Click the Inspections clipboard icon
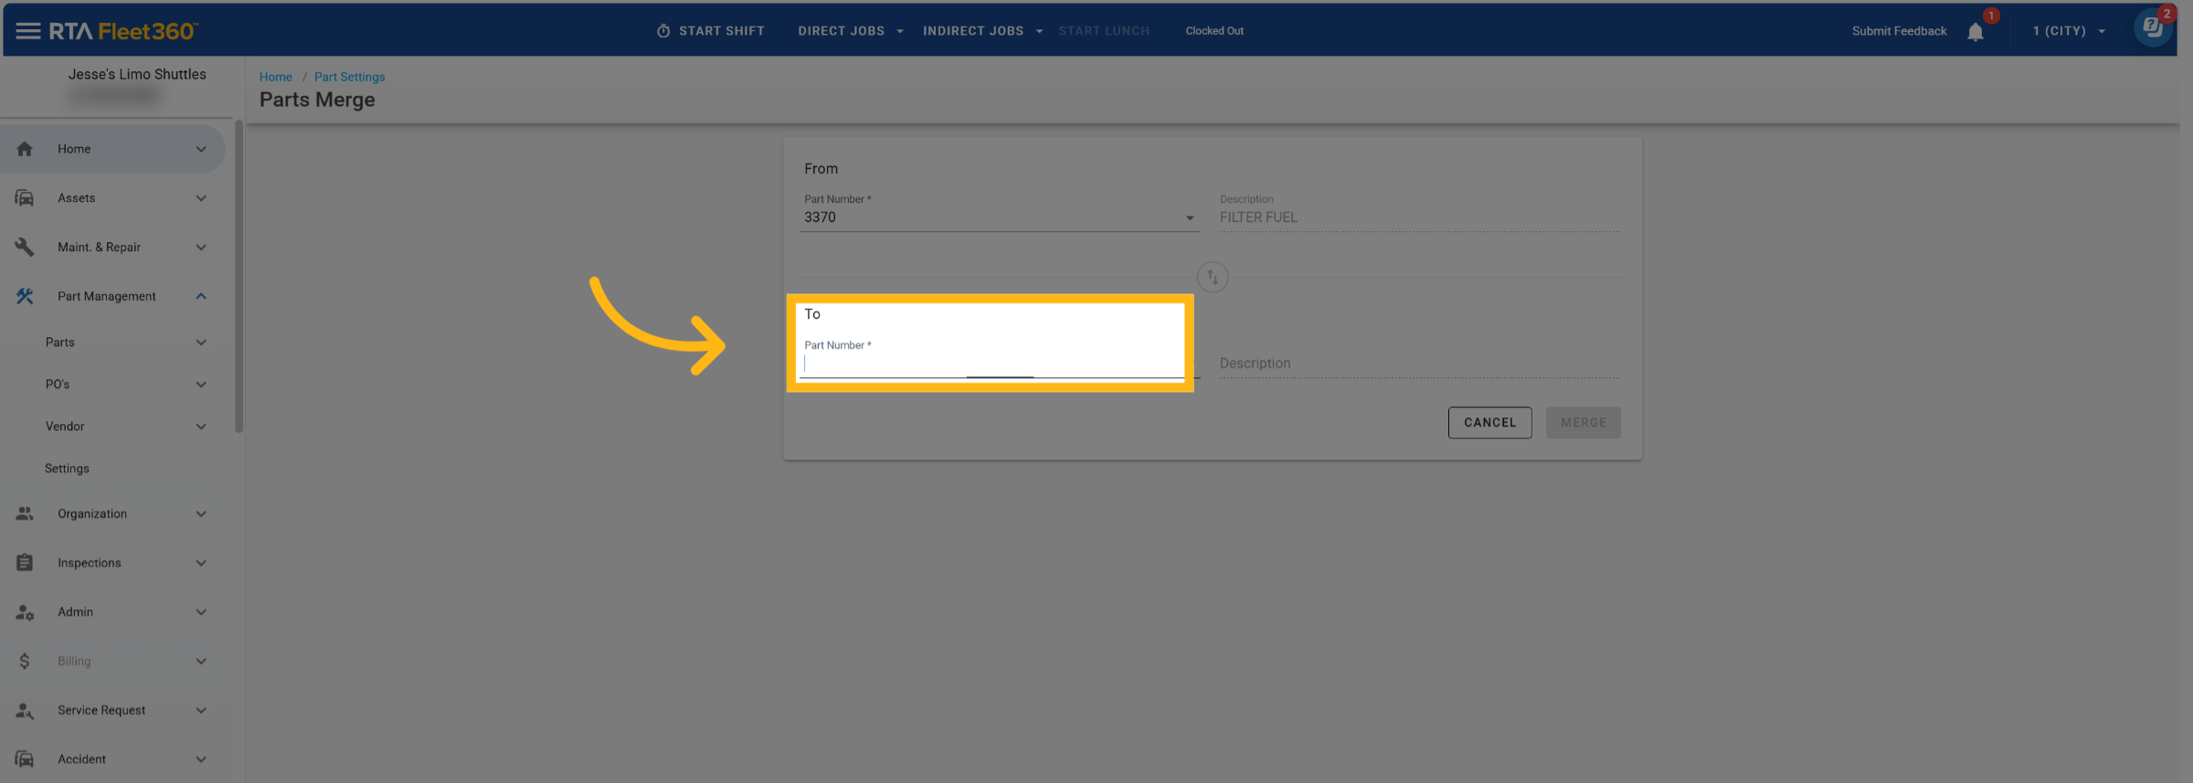2193x783 pixels. coord(25,563)
